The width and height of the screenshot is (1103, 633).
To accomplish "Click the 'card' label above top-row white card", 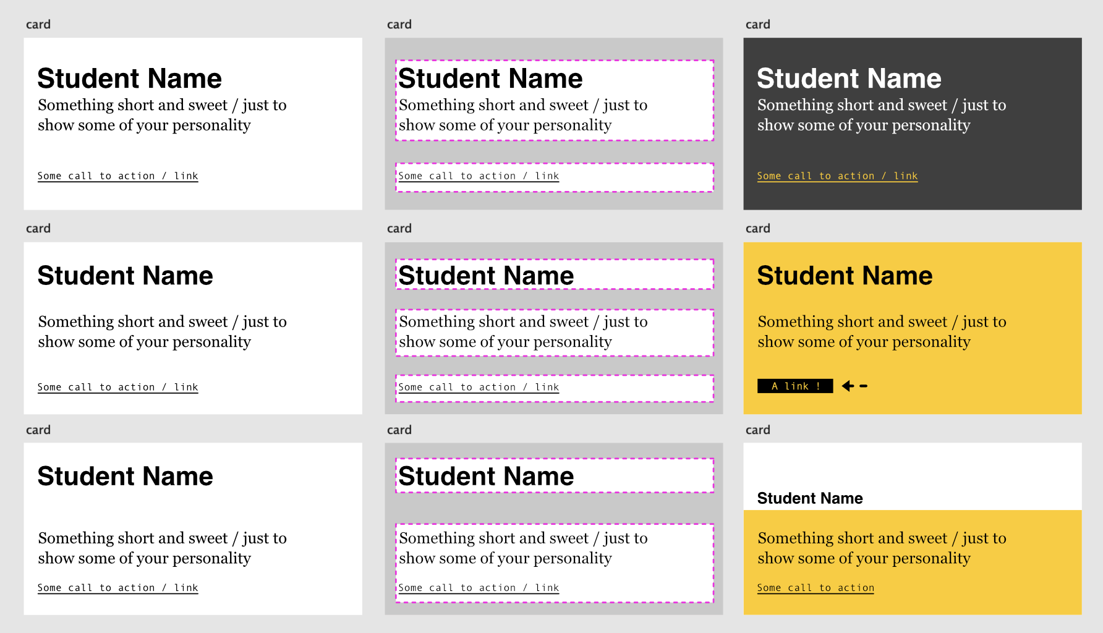I will (38, 25).
